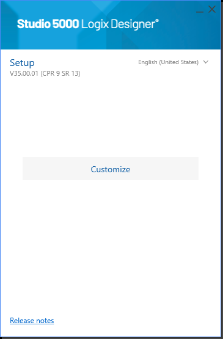Click the Setup heading text
Viewport: 223px width, 339px height.
click(22, 63)
